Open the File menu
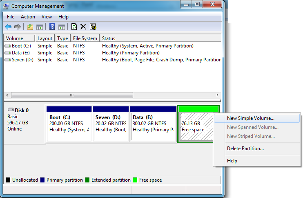303x198 pixels. tap(11, 17)
